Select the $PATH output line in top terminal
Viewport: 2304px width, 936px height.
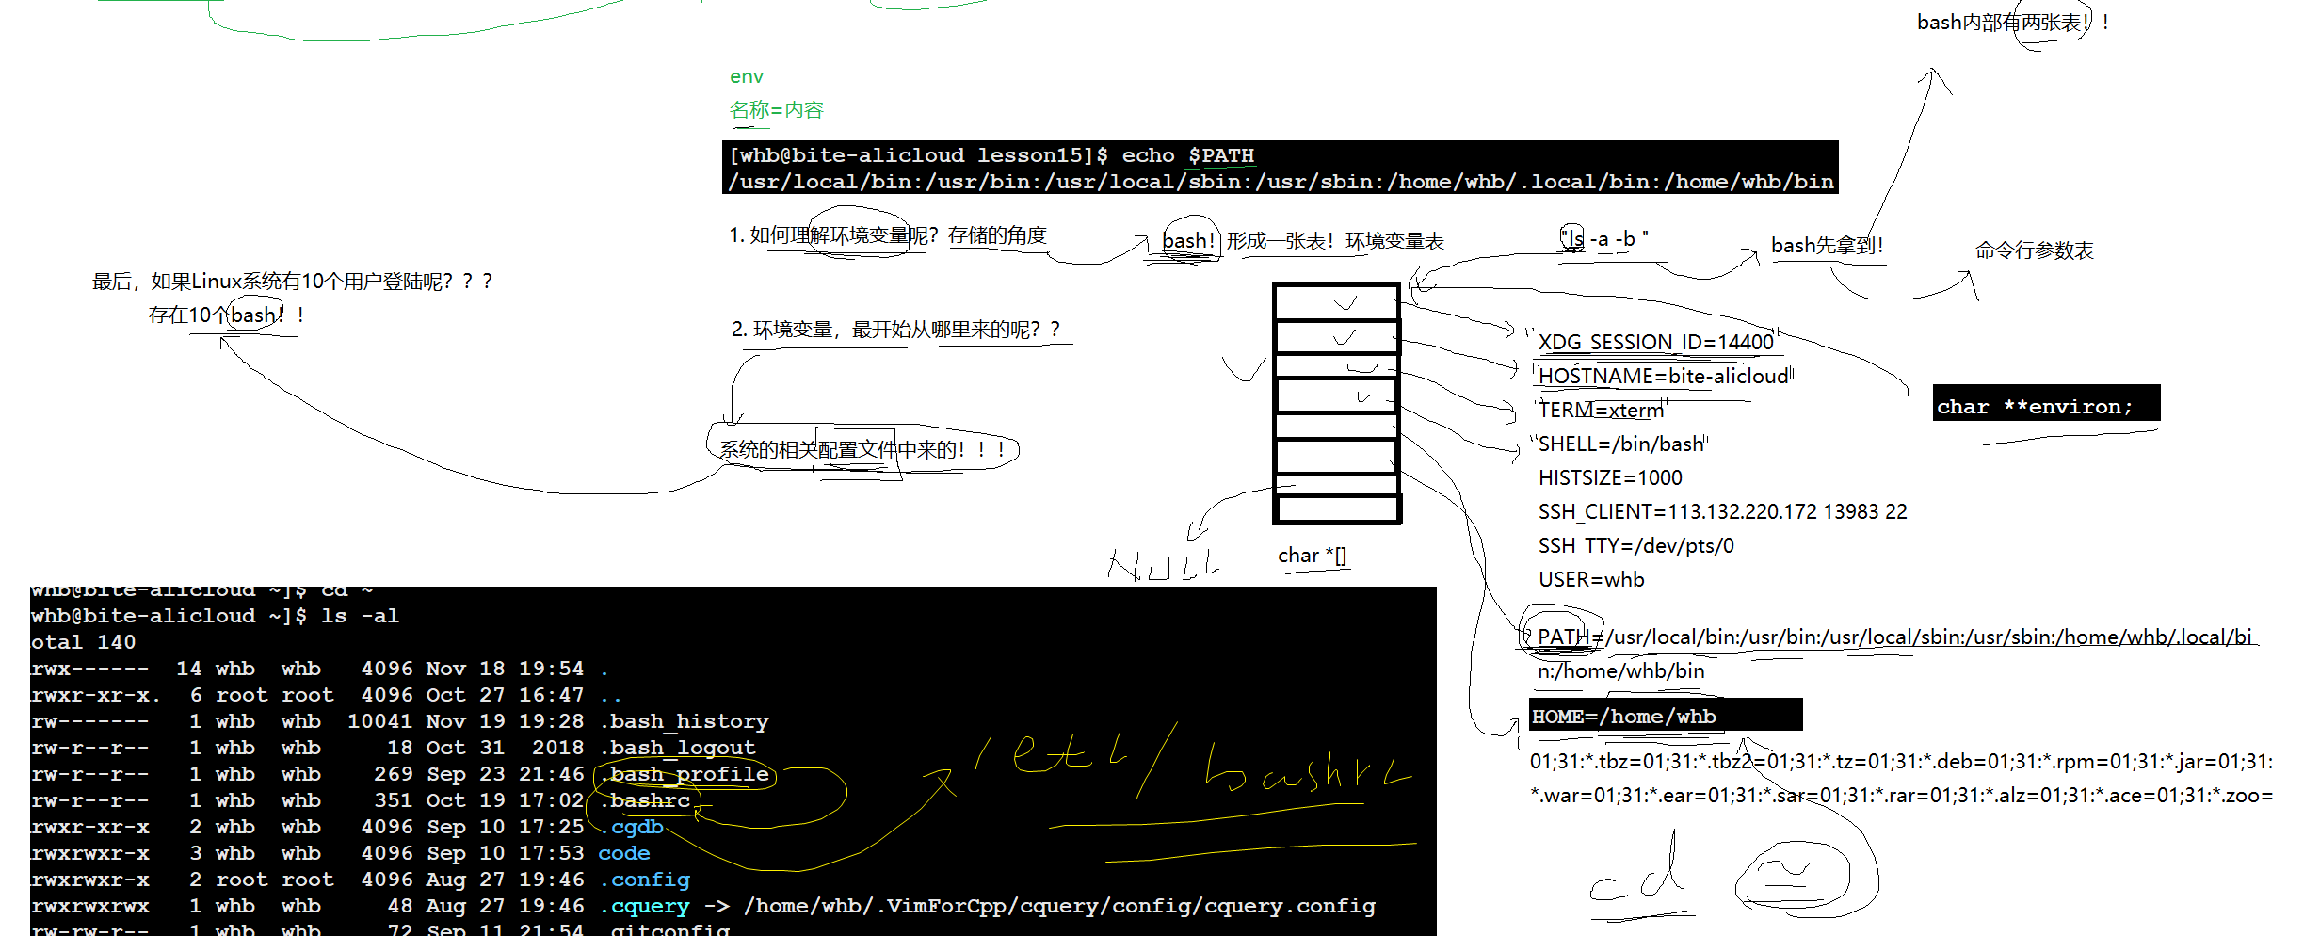(1281, 181)
